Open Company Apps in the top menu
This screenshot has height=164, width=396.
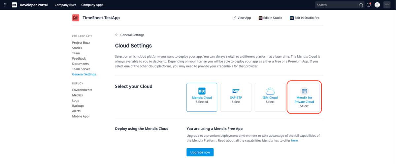92,5
